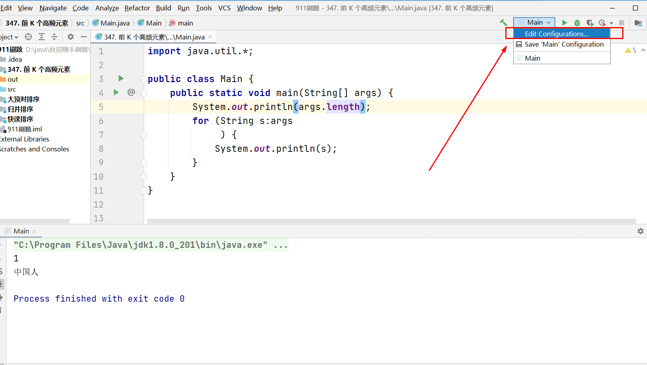
Task: Select External Libraries in project tree
Action: point(24,139)
